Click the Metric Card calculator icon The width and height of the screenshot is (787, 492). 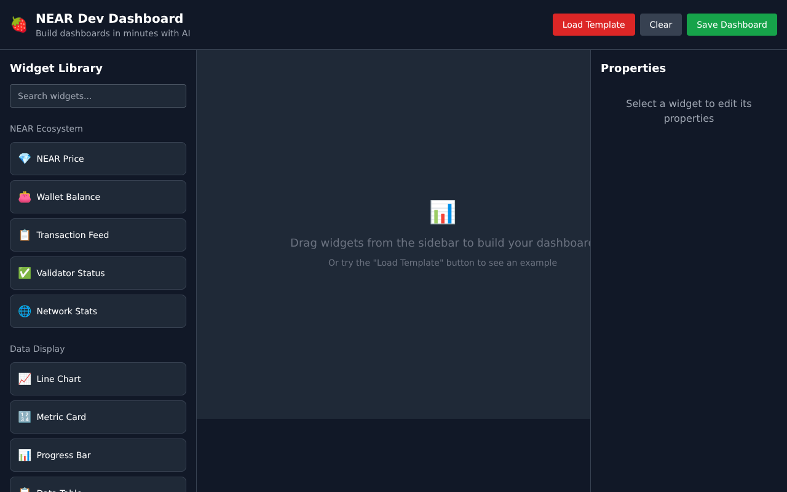tap(24, 417)
